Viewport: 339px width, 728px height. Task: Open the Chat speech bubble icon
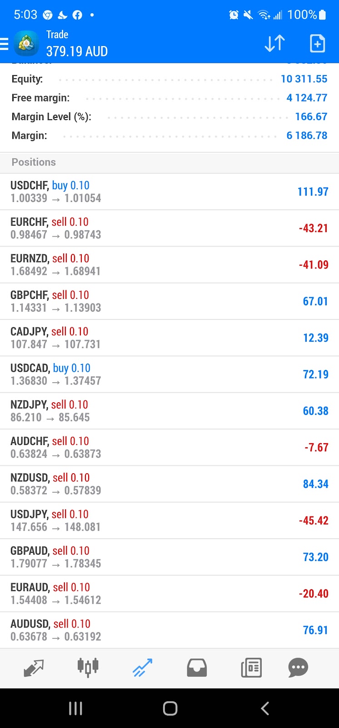[298, 668]
